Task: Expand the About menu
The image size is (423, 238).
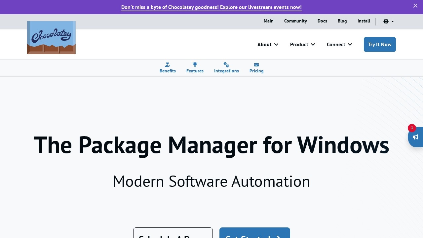Action: pyautogui.click(x=268, y=45)
